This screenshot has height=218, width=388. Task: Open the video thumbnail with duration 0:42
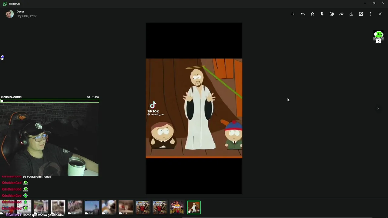pos(75,207)
